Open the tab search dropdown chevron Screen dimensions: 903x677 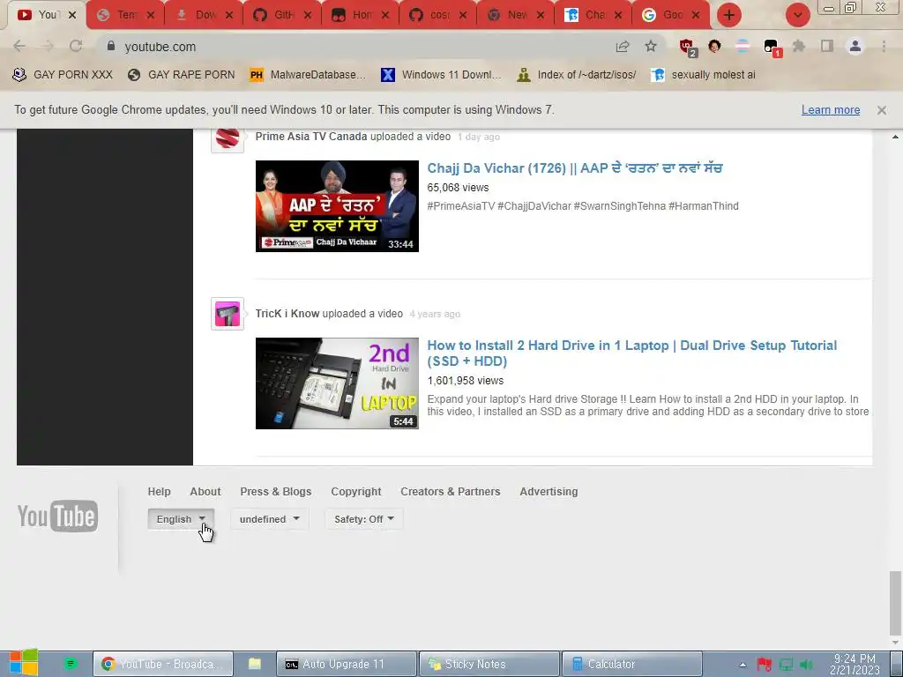point(797,15)
